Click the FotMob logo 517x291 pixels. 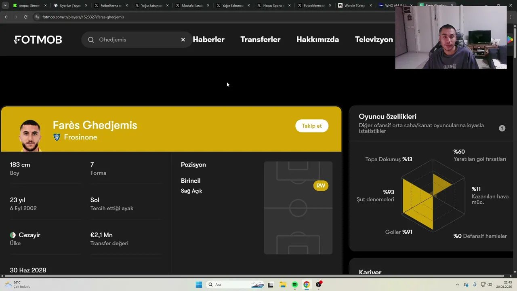pos(38,40)
